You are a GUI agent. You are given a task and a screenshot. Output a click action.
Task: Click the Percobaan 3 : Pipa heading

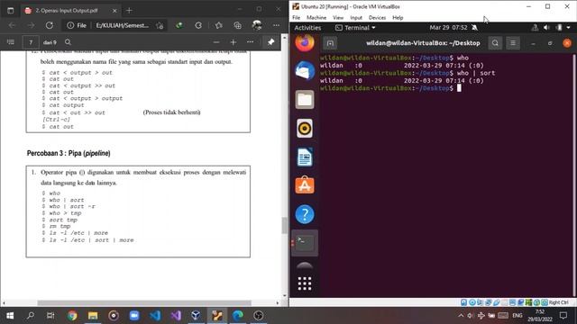(x=69, y=153)
